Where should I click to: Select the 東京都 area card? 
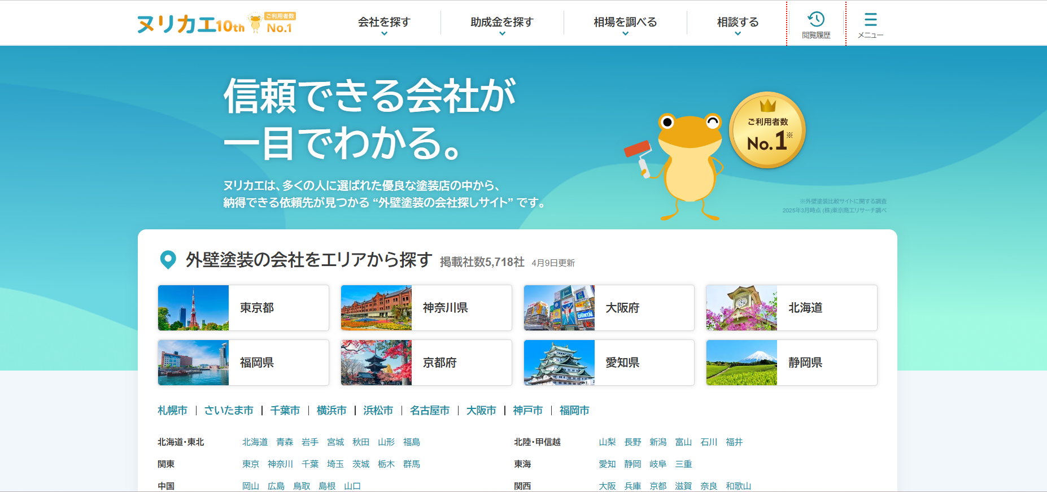[x=243, y=308]
